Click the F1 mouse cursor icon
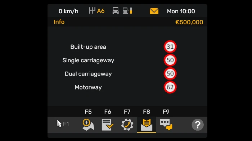Viewport: 252px width, 141px height. pyautogui.click(x=63, y=124)
